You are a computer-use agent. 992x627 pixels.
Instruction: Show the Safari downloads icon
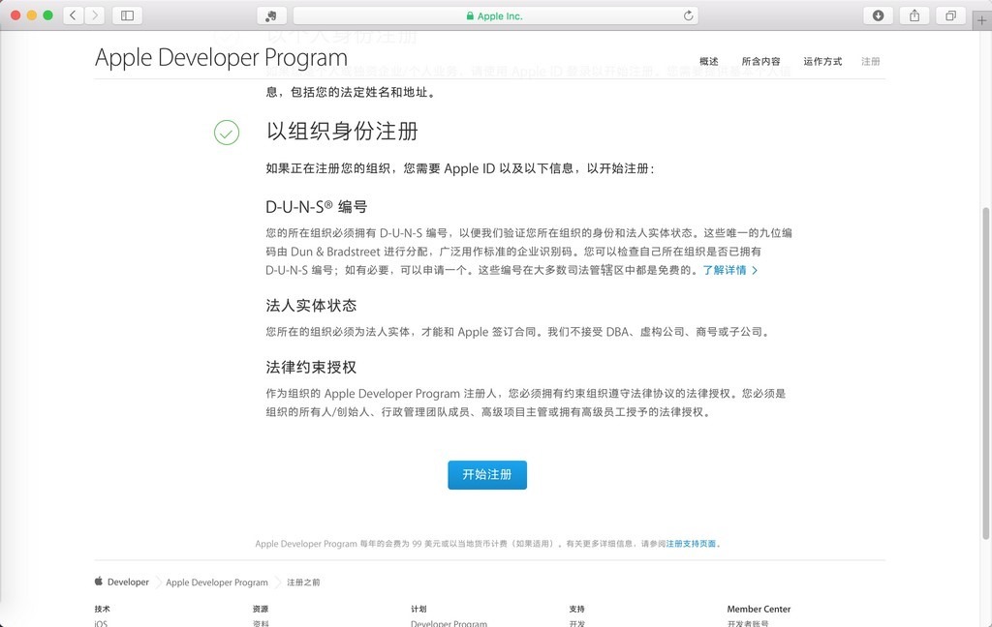point(878,15)
